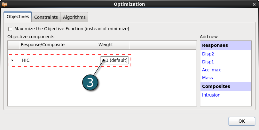Open the Algorithms tab

tap(74, 17)
